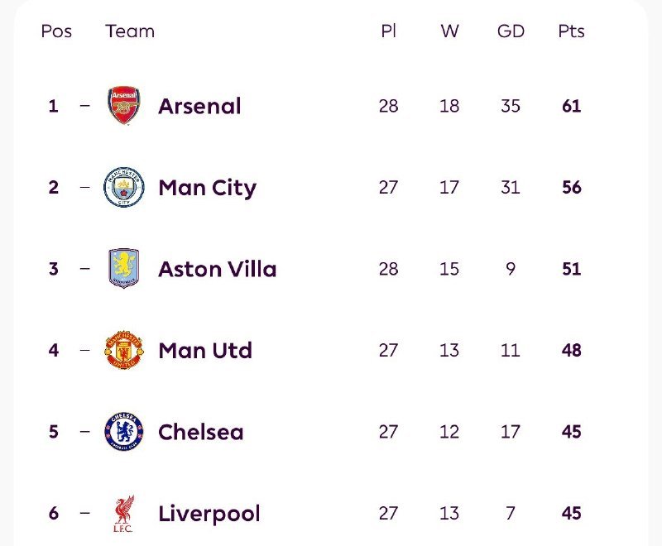Click the Arsenal club crest
Screen dimensions: 662x546
(124, 106)
